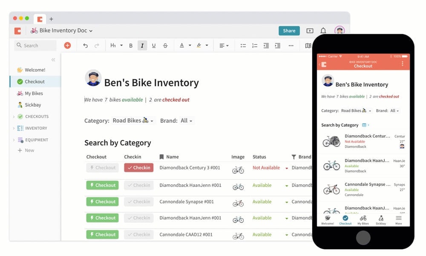Open the Brand All filter dropdown
Screen dimensions: 426x256
[x=187, y=120]
